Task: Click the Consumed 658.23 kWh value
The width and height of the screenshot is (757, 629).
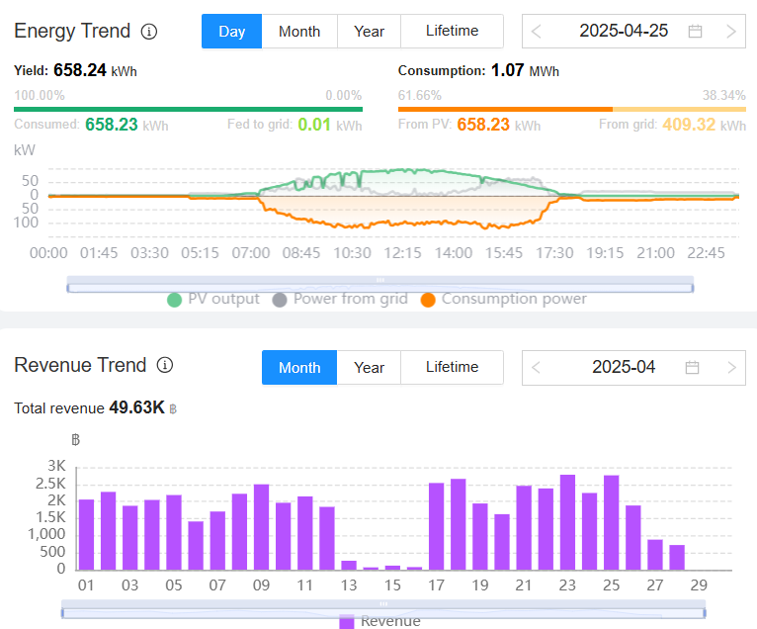Action: (126, 125)
